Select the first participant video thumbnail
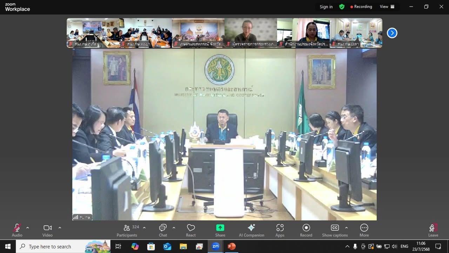Image resolution: width=449 pixels, height=253 pixels. point(93,33)
